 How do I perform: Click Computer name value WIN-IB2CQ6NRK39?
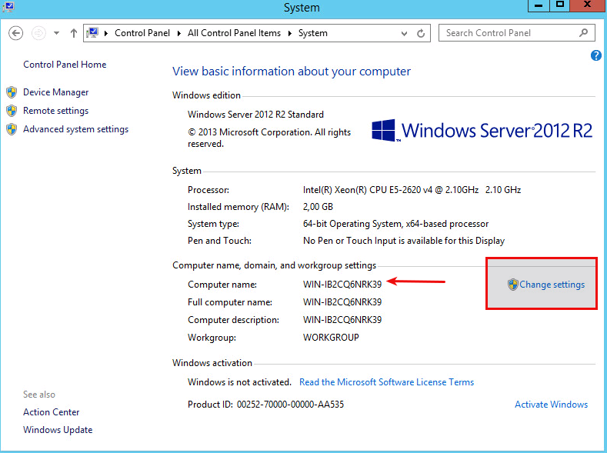tap(342, 285)
